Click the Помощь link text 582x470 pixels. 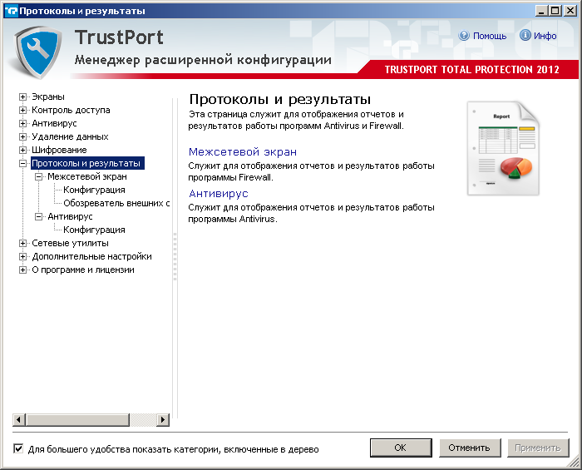[490, 36]
